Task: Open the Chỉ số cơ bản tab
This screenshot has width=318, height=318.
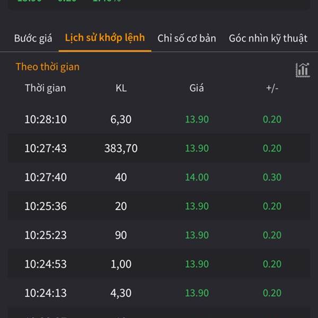Action: click(187, 38)
